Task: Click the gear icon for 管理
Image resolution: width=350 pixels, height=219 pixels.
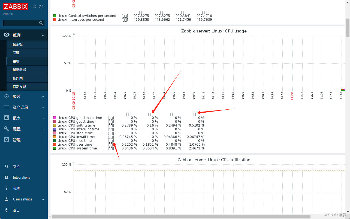Action: (x=7, y=140)
